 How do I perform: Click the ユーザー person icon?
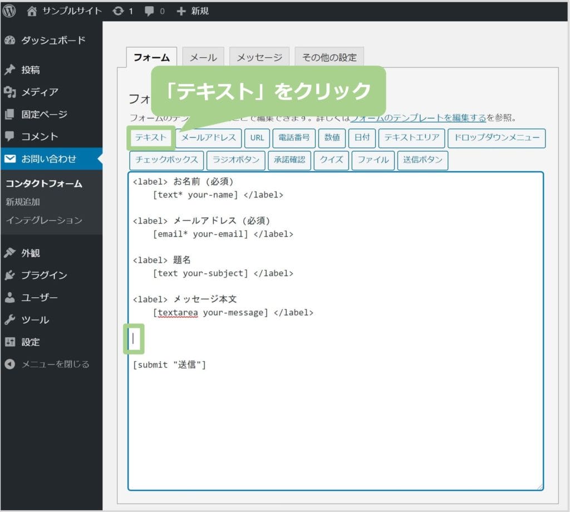click(10, 298)
